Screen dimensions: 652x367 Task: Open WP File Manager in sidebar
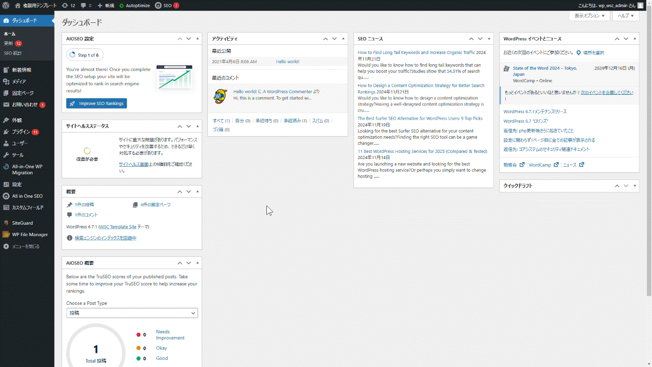coord(27,234)
